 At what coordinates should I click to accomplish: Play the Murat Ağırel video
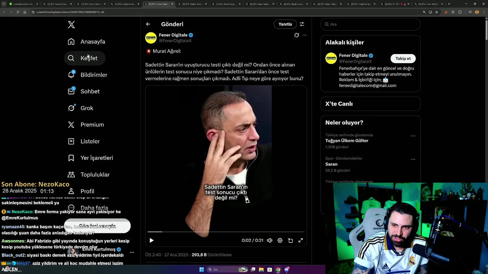point(152,240)
